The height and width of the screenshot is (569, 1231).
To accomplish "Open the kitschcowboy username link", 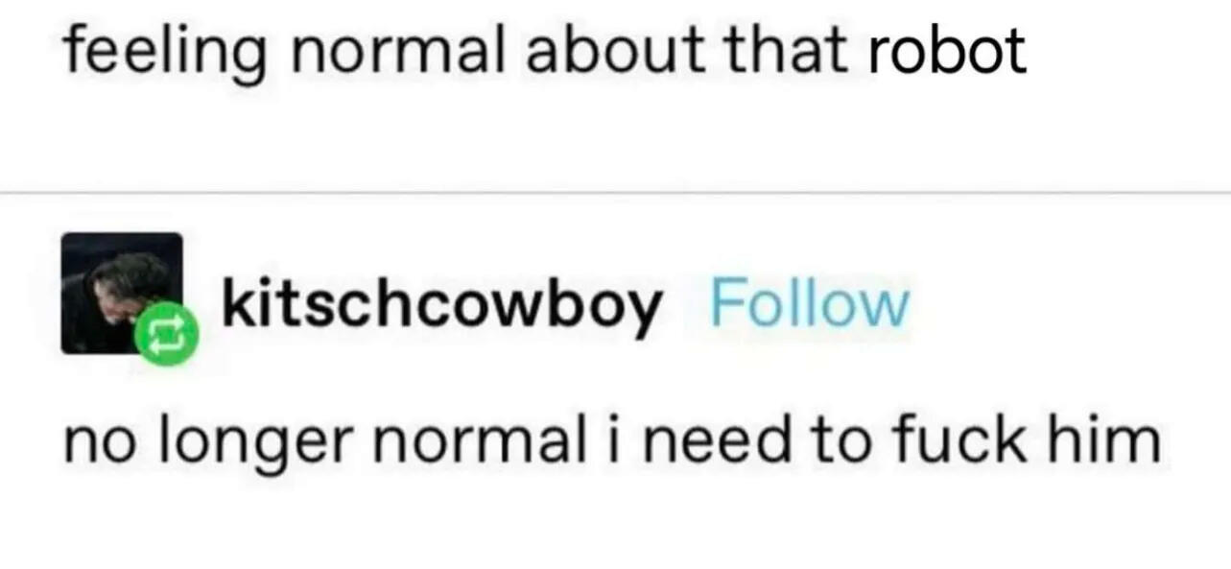I will click(442, 305).
